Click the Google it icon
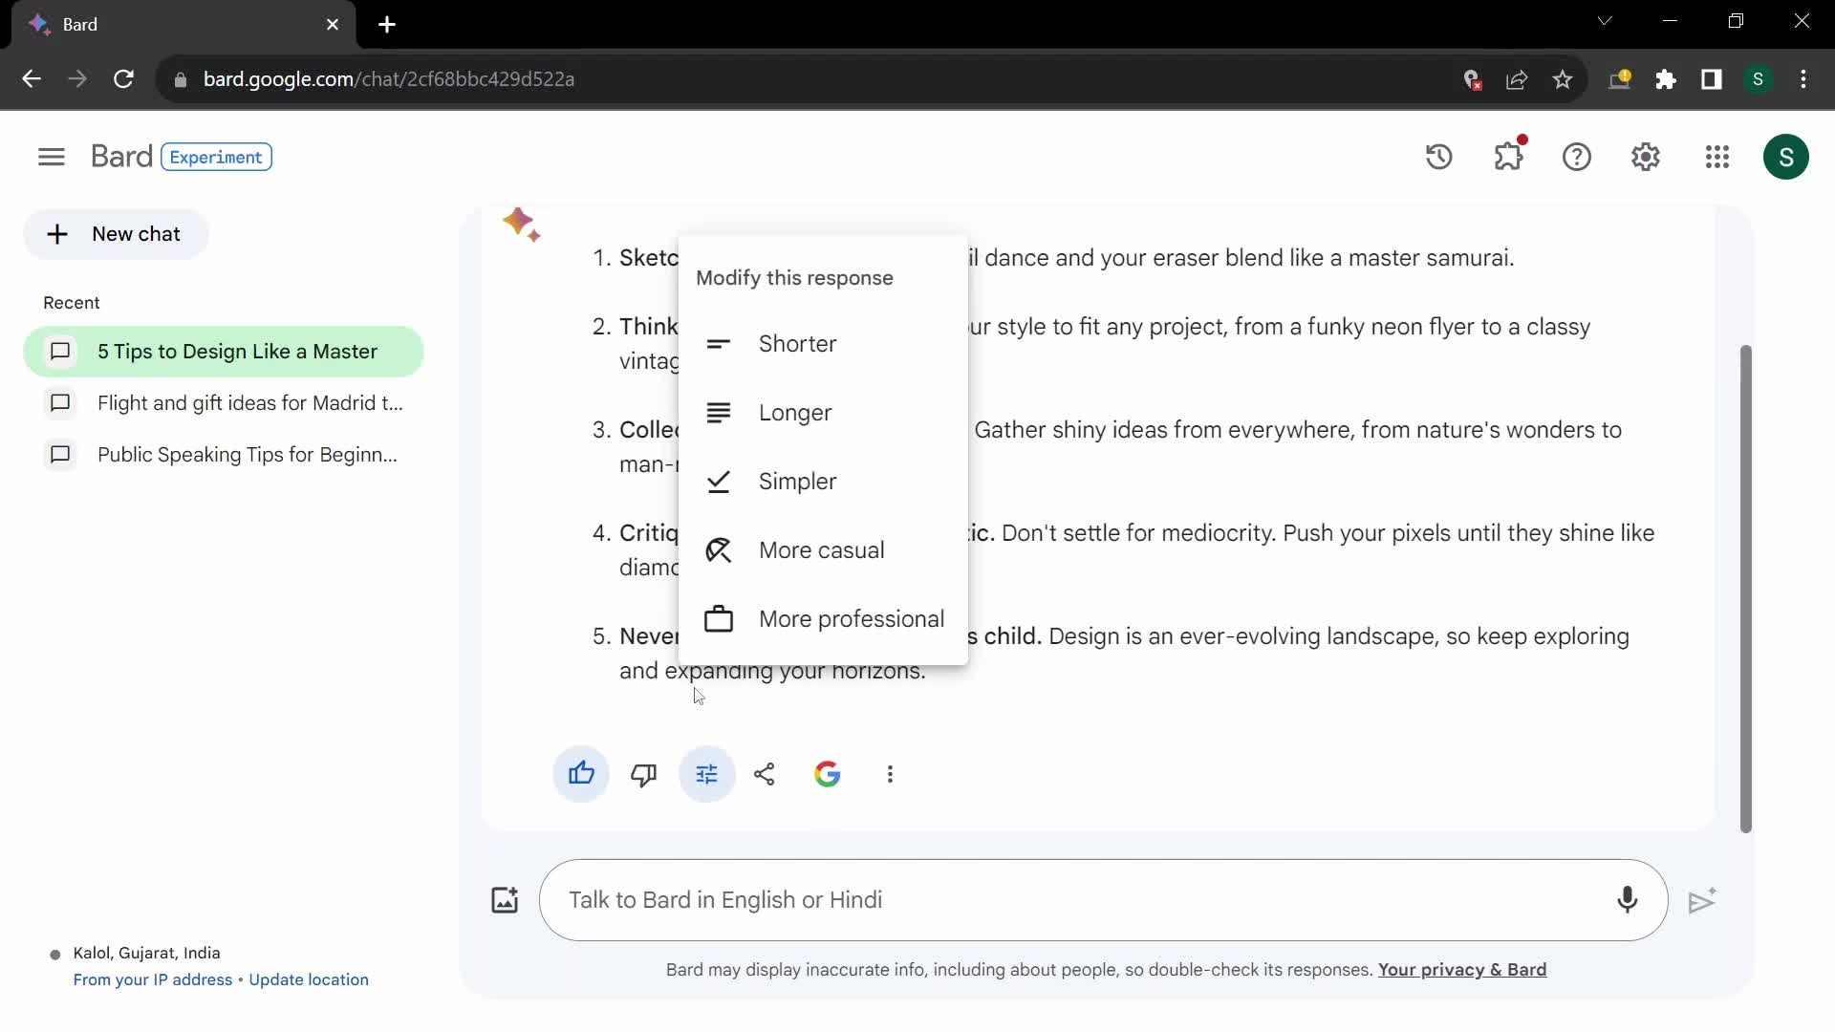This screenshot has height=1032, width=1835. [x=828, y=774]
